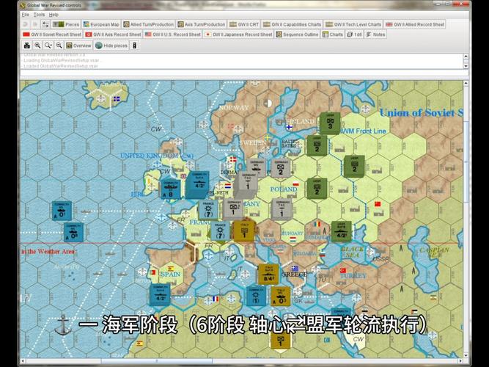This screenshot has height=367, width=489.
Task: Select USSR infantry 3 counter near Finland
Action: [330, 123]
